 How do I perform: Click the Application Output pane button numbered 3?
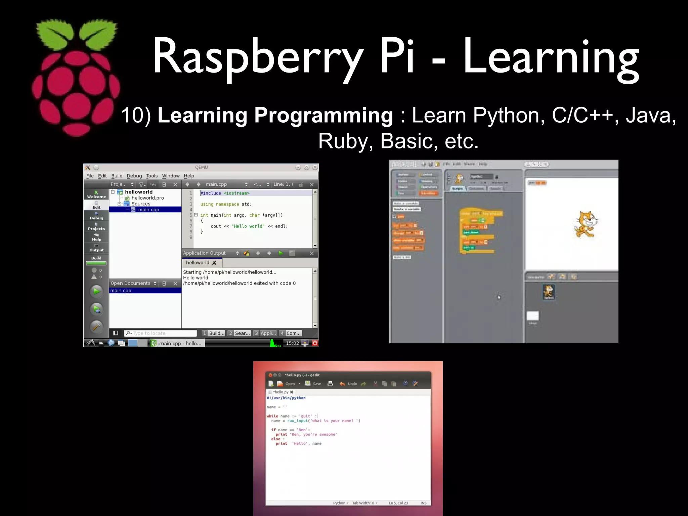click(265, 333)
